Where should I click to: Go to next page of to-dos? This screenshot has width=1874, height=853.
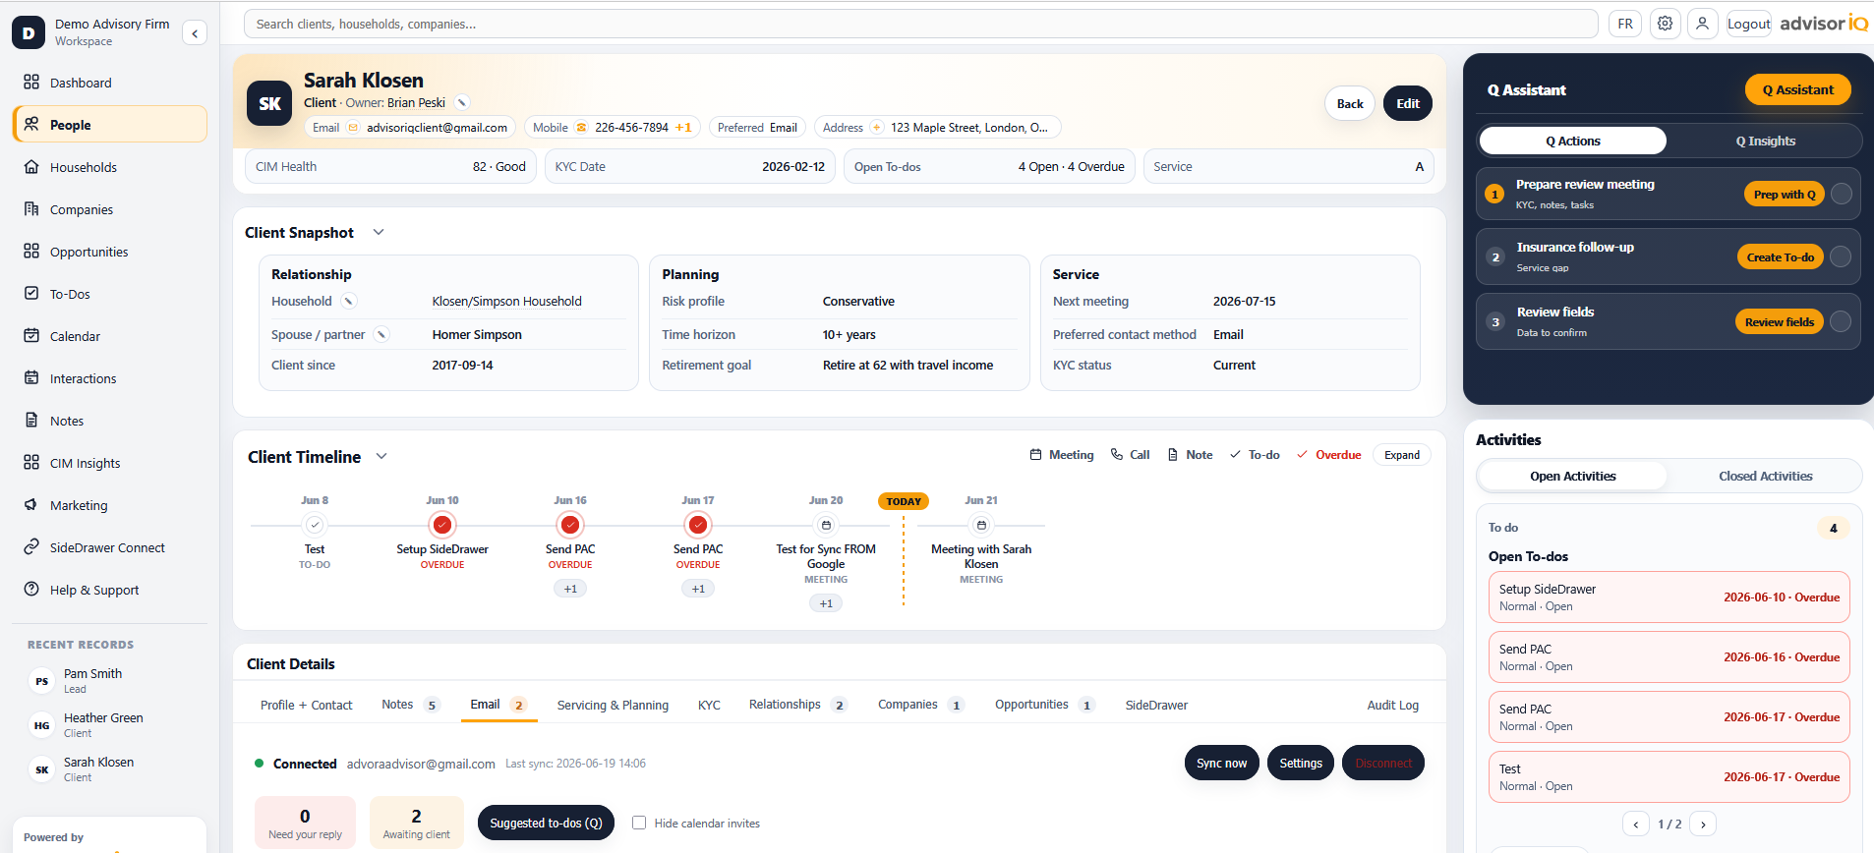pyautogui.click(x=1703, y=825)
